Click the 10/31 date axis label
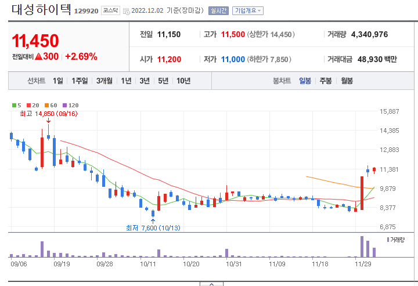Image resolution: width=418 pixels, height=286 pixels. click(234, 264)
